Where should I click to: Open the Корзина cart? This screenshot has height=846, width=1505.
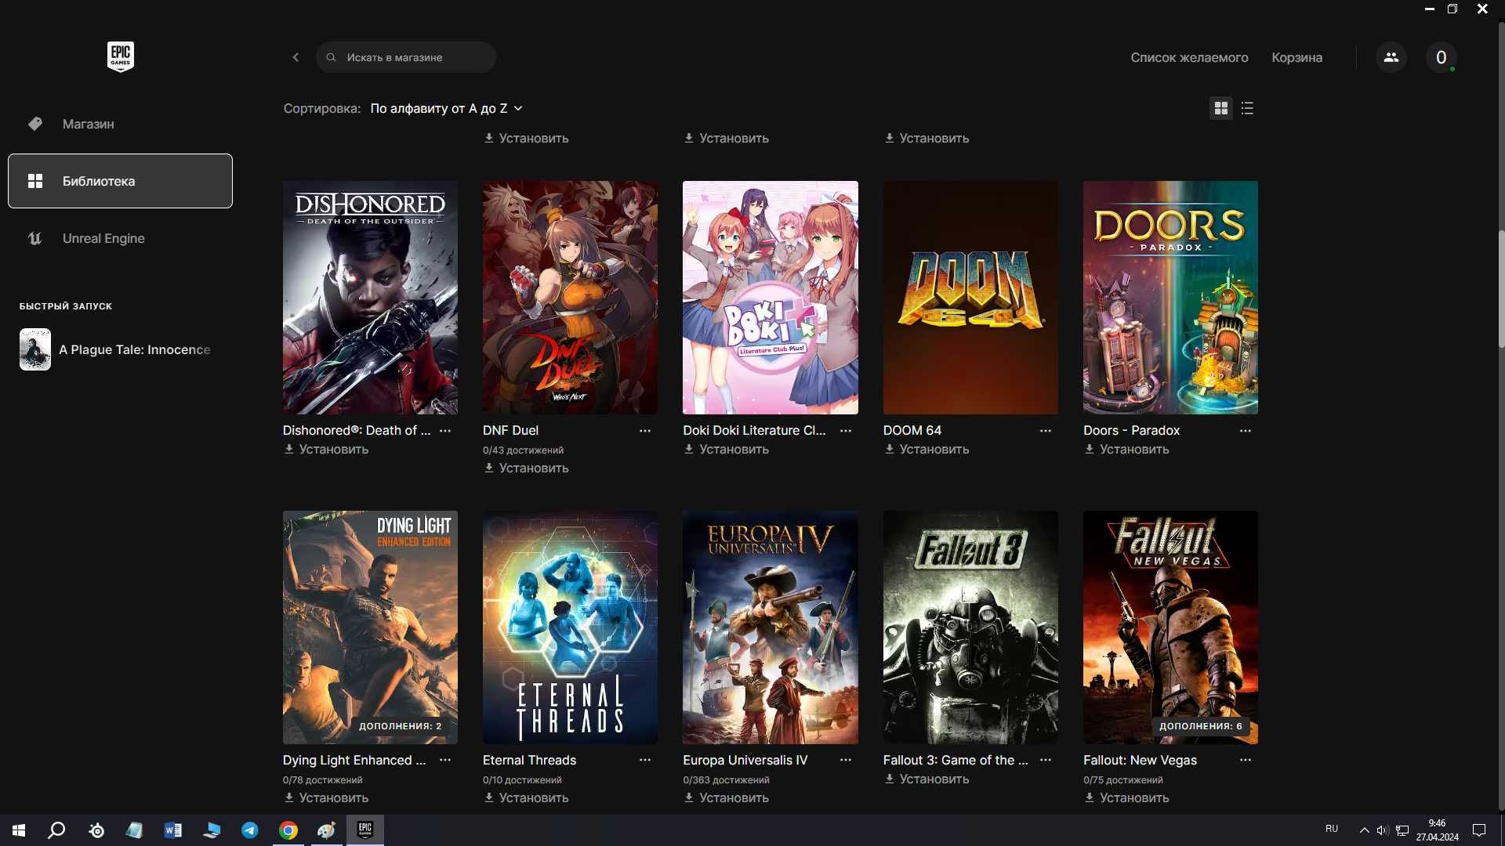pyautogui.click(x=1296, y=57)
